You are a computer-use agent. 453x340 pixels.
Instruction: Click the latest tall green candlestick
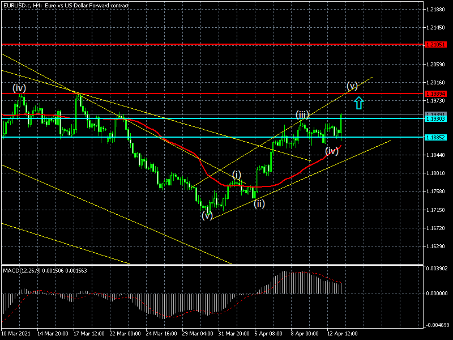(x=341, y=126)
